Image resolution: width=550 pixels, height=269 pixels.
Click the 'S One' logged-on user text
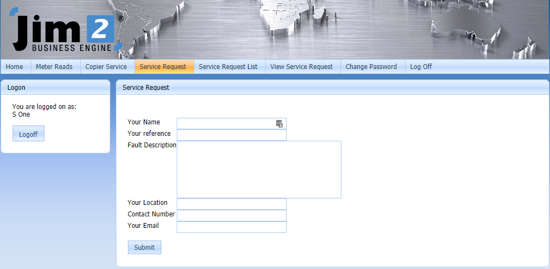click(x=21, y=115)
